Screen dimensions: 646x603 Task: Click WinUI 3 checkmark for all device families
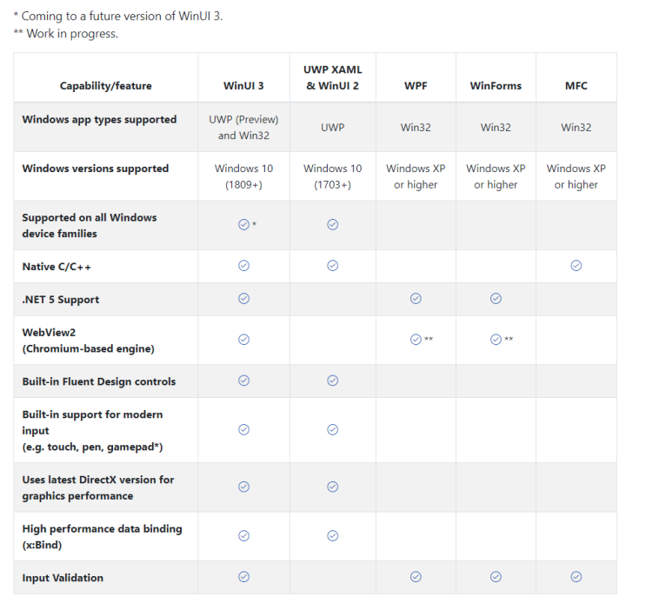[243, 224]
